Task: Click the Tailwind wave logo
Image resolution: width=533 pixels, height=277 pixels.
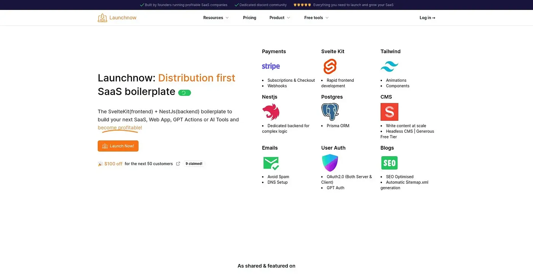Action: point(389,66)
